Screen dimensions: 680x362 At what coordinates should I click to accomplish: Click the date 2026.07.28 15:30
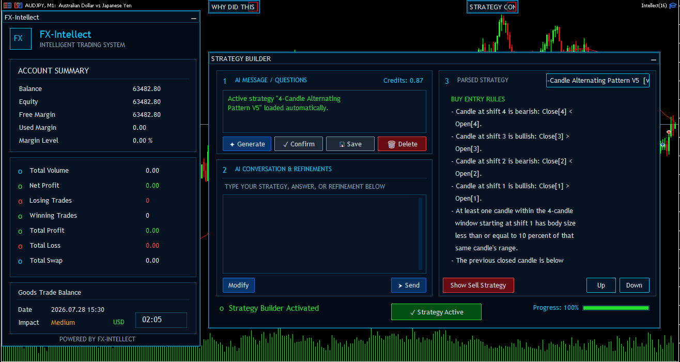(78, 310)
